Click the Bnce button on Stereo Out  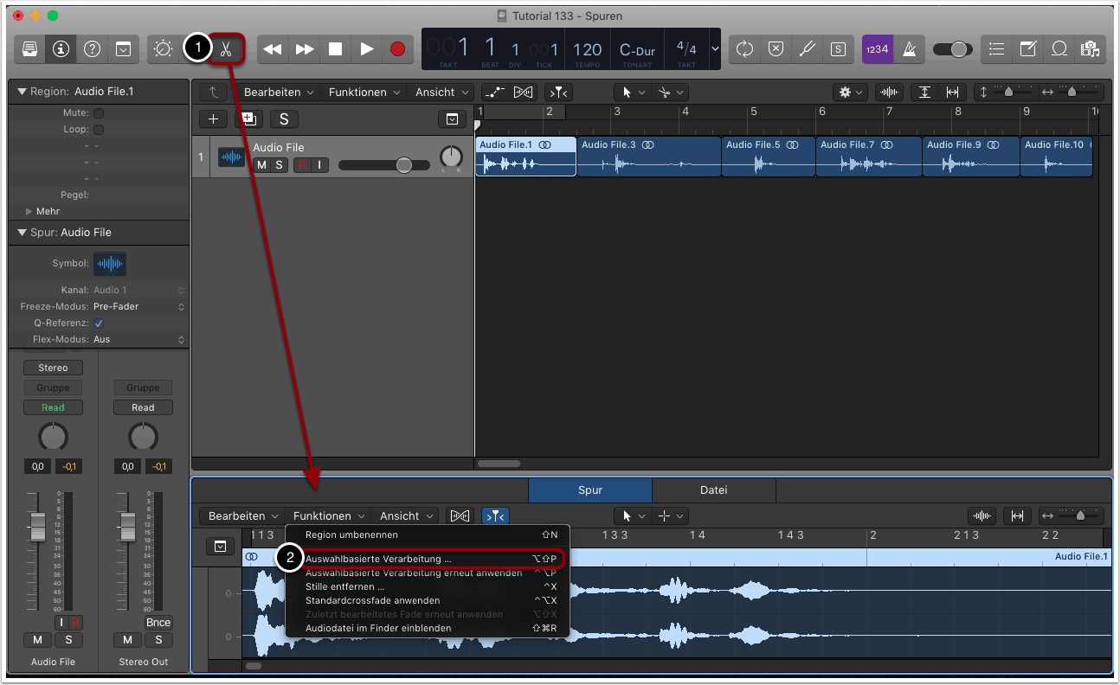(x=158, y=623)
